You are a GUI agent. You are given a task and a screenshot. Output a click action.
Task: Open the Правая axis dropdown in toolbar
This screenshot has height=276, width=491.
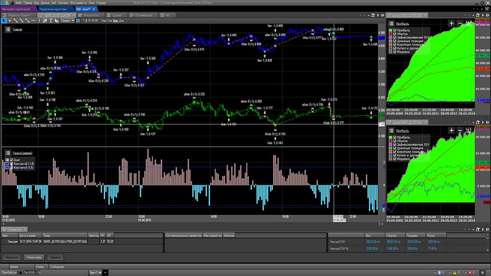click(68, 20)
